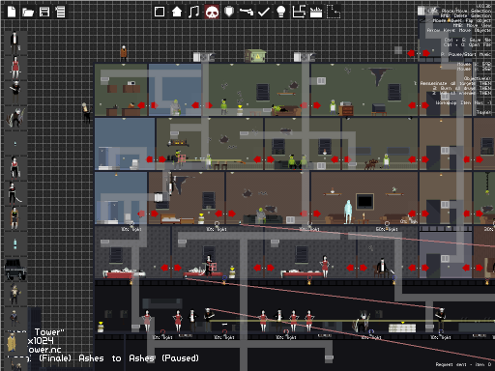Select the checkmark objectives tool

click(264, 12)
